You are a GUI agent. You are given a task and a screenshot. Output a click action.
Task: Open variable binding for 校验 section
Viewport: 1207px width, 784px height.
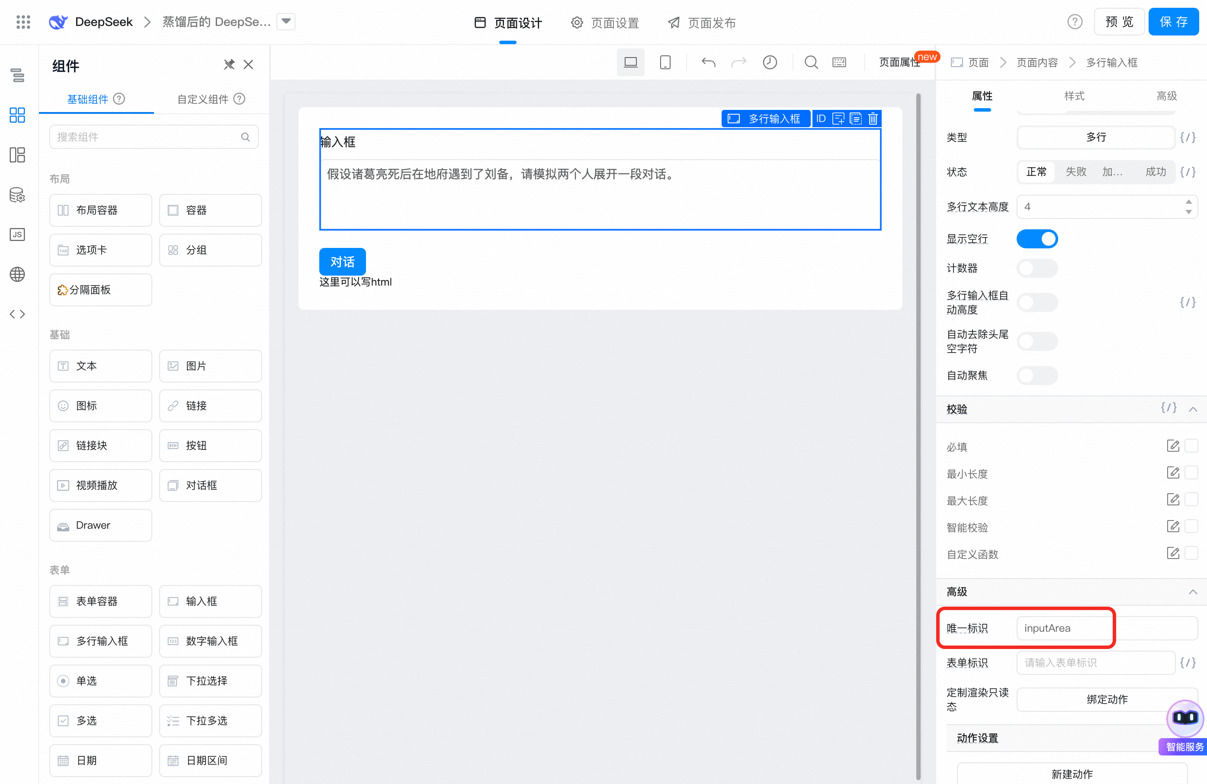click(1169, 408)
